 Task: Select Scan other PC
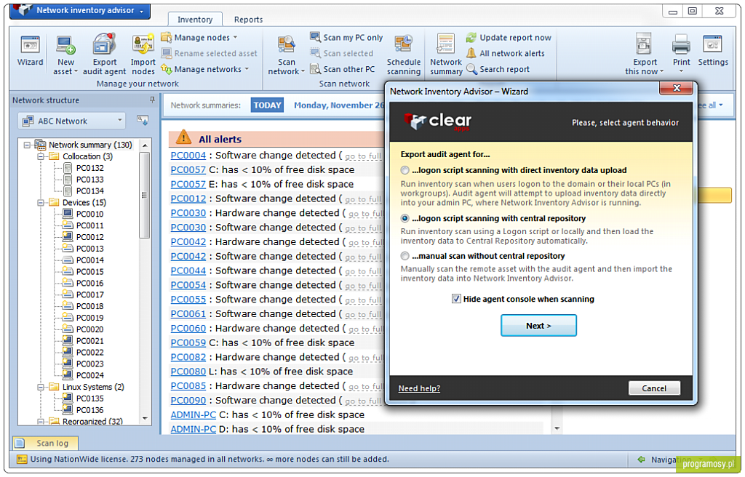tap(343, 69)
